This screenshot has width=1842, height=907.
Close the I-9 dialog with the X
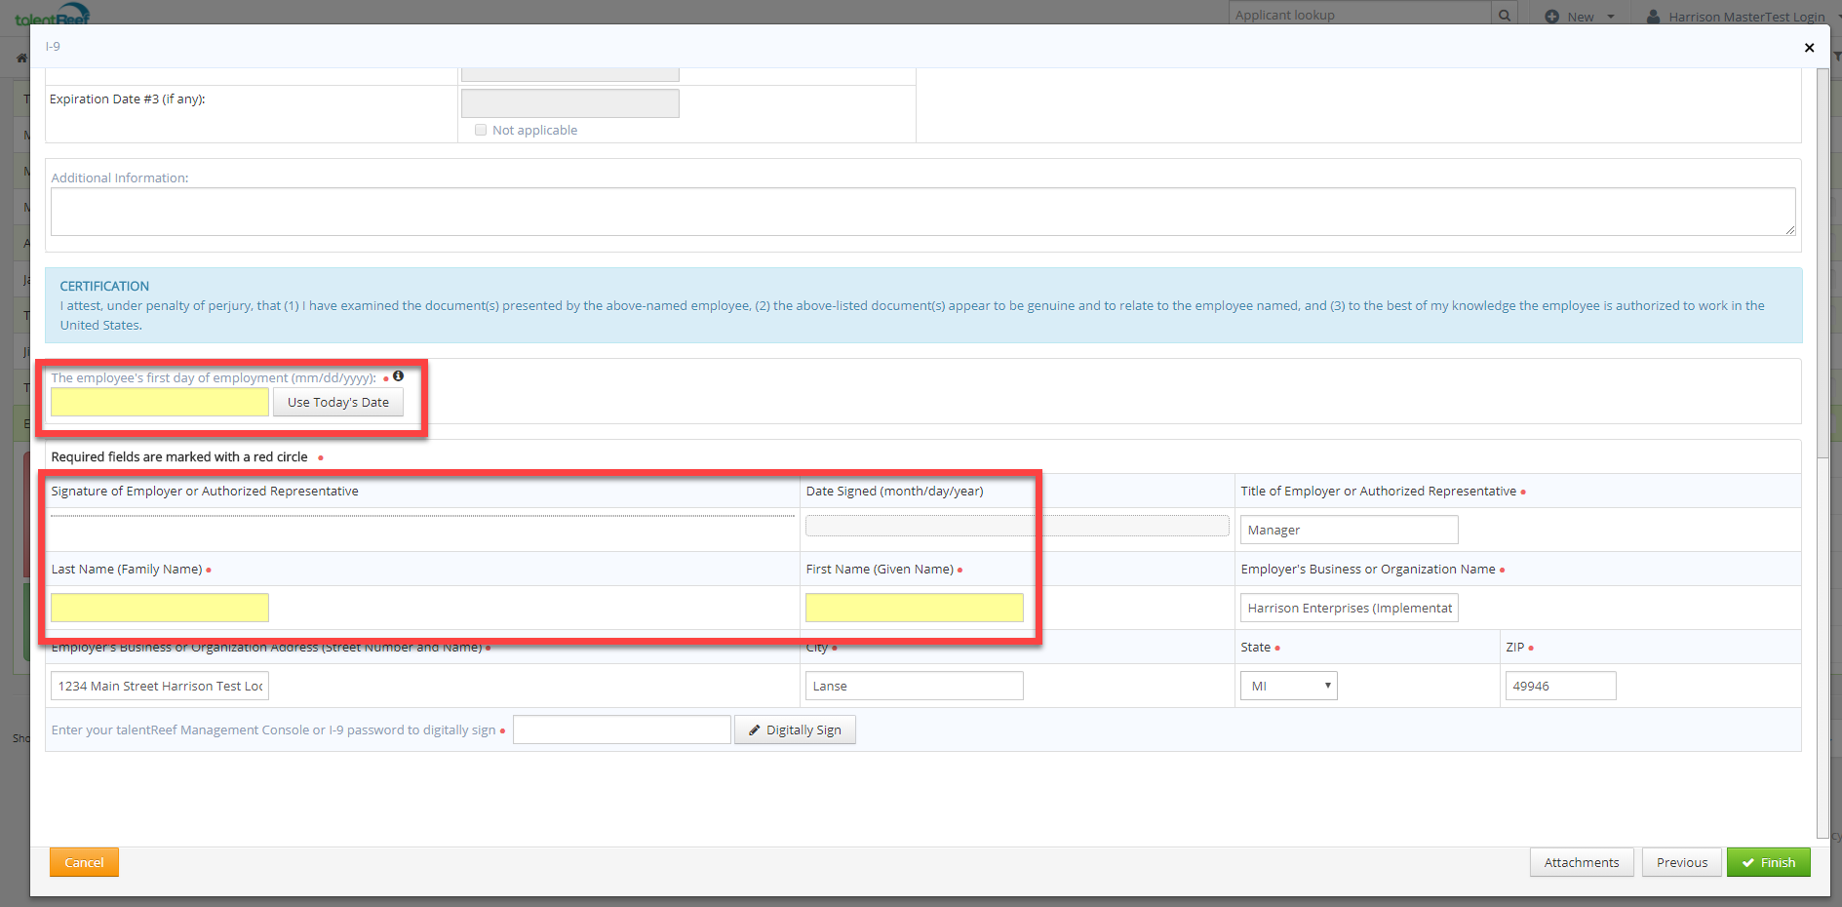pos(1809,48)
